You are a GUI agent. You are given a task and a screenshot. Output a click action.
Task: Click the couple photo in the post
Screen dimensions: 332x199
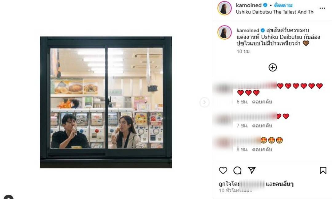coord(106,102)
